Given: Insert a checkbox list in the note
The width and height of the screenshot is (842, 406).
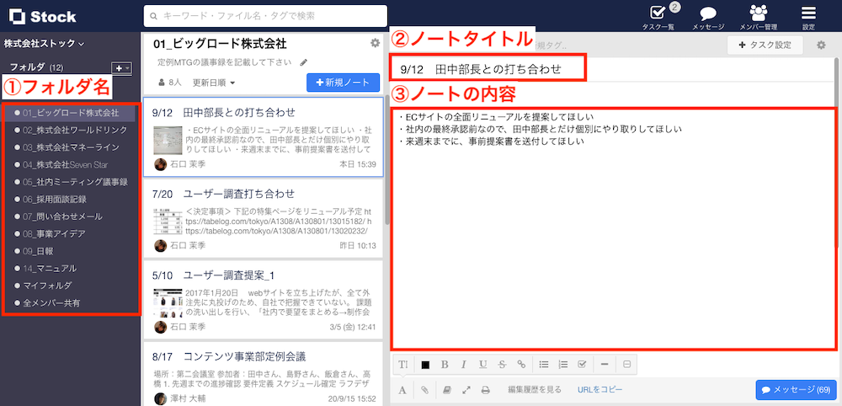Looking at the screenshot, I should [x=582, y=365].
